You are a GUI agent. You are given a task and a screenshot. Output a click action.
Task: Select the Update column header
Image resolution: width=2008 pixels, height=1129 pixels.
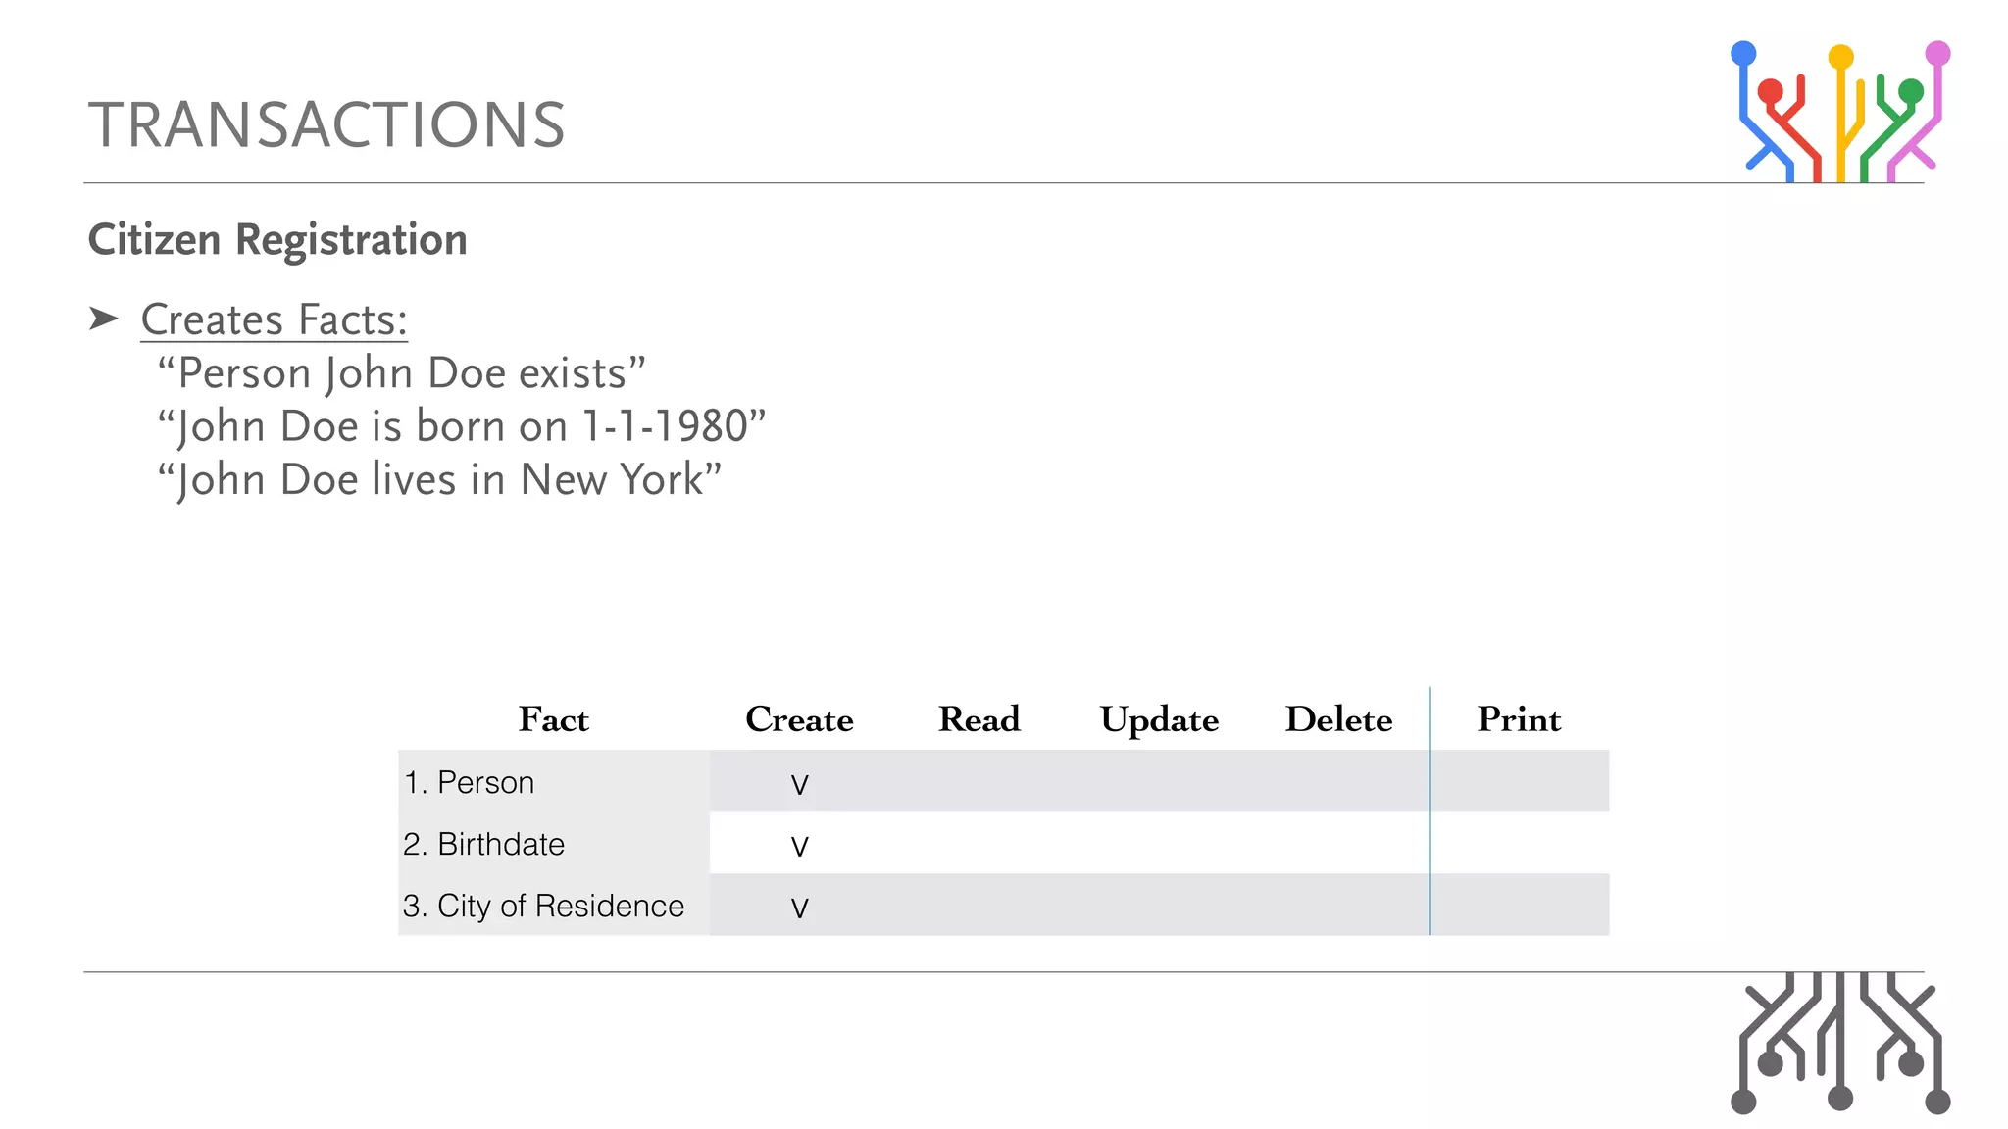click(x=1159, y=720)
